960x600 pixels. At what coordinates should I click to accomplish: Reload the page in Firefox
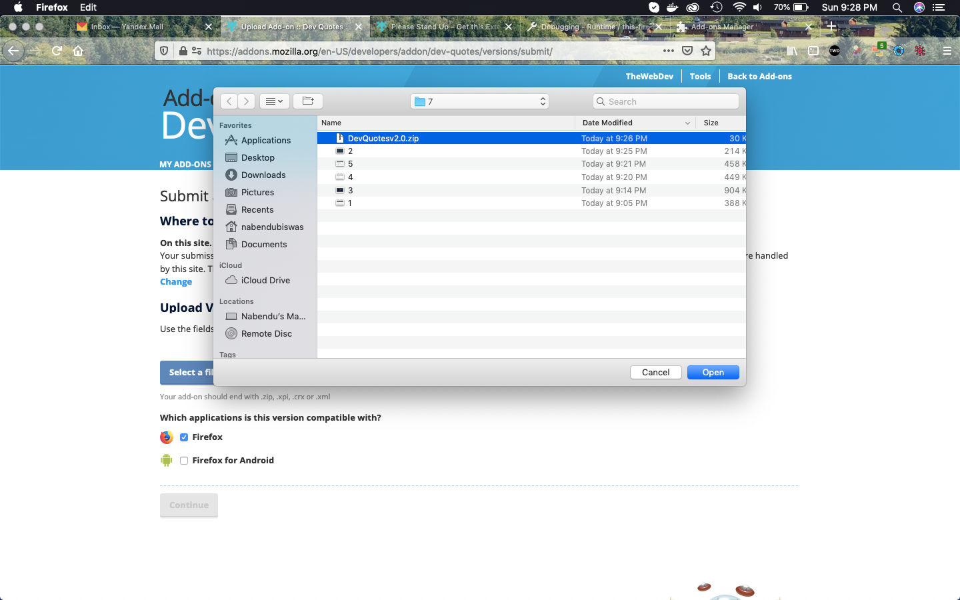(57, 51)
